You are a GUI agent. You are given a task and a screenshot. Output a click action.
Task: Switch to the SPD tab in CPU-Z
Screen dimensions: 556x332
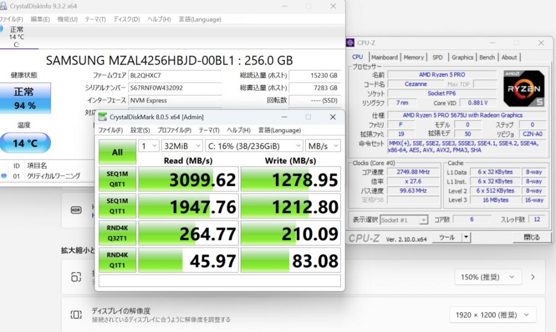[x=438, y=57]
